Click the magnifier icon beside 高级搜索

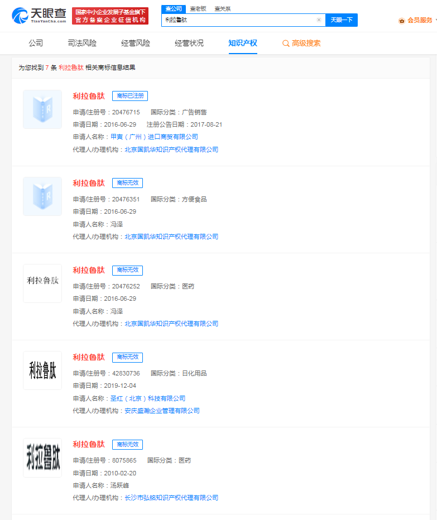pos(286,44)
